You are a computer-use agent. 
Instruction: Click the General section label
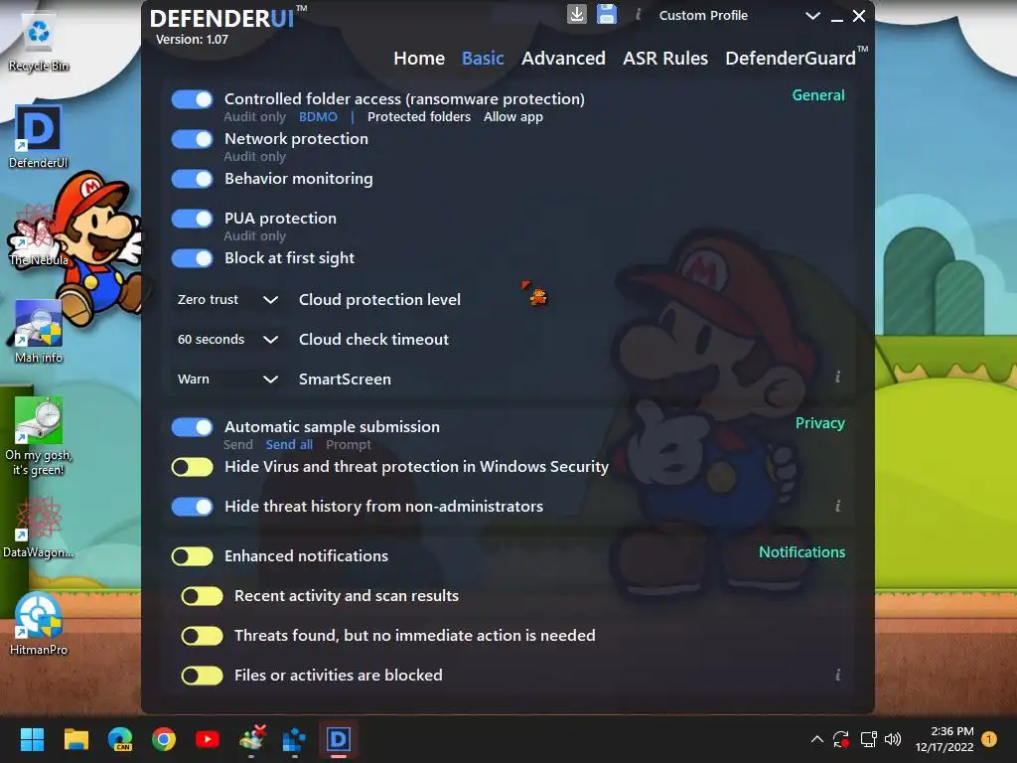(x=818, y=95)
